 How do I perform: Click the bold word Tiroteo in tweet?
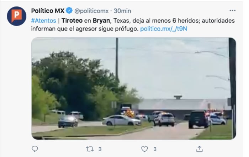(72, 21)
